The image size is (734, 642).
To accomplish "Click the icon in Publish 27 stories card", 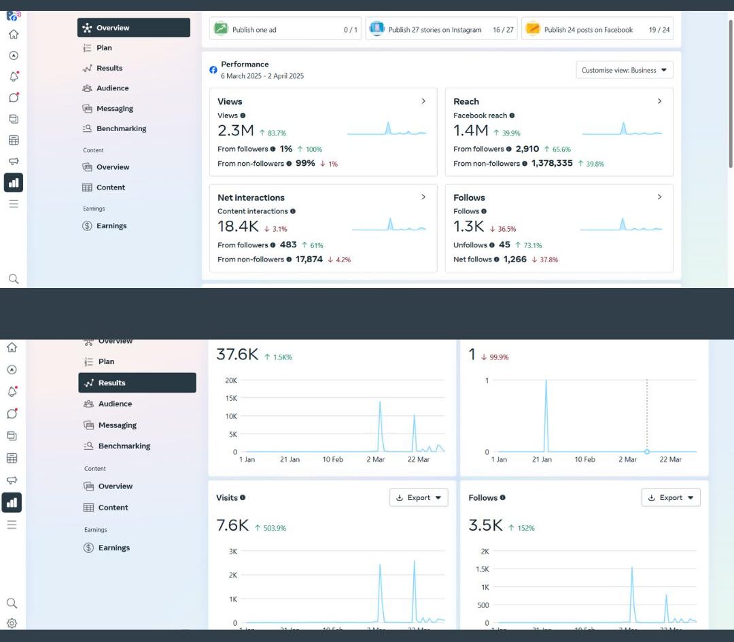I will click(377, 29).
